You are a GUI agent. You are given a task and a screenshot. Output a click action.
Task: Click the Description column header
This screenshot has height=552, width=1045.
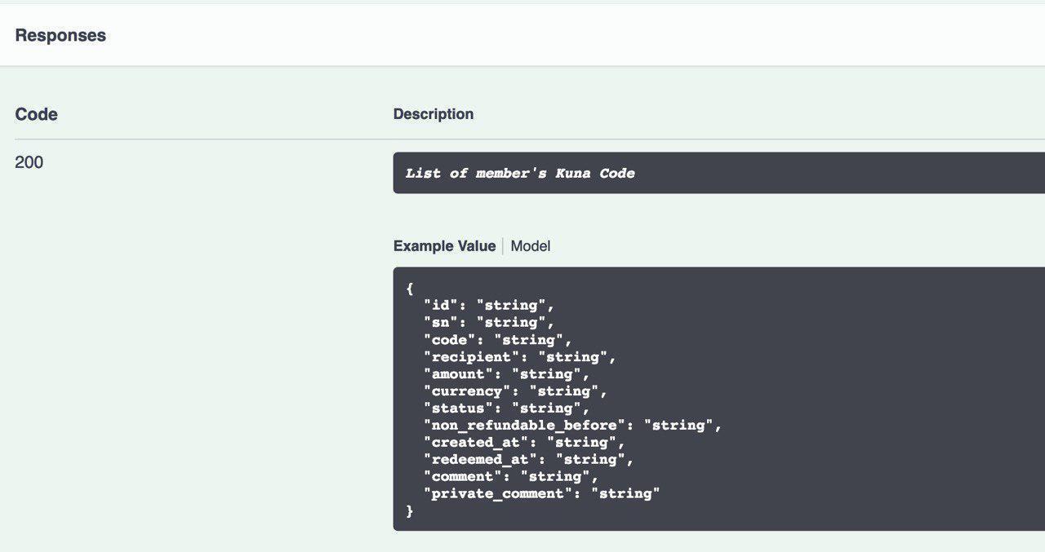pyautogui.click(x=433, y=114)
